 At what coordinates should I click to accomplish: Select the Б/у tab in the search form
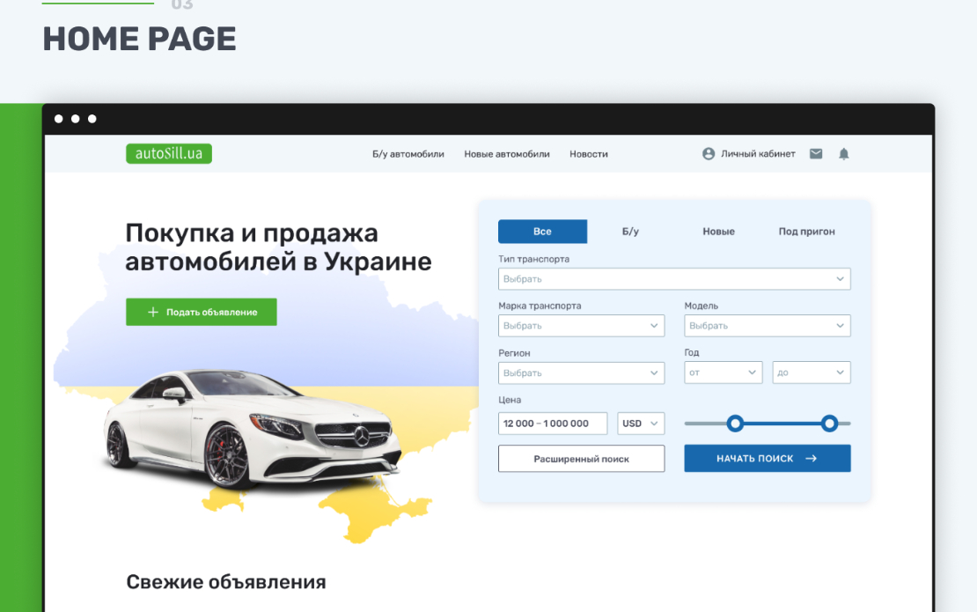point(630,232)
